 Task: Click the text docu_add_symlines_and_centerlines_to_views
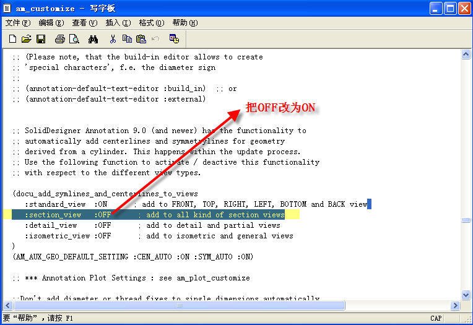(x=107, y=194)
